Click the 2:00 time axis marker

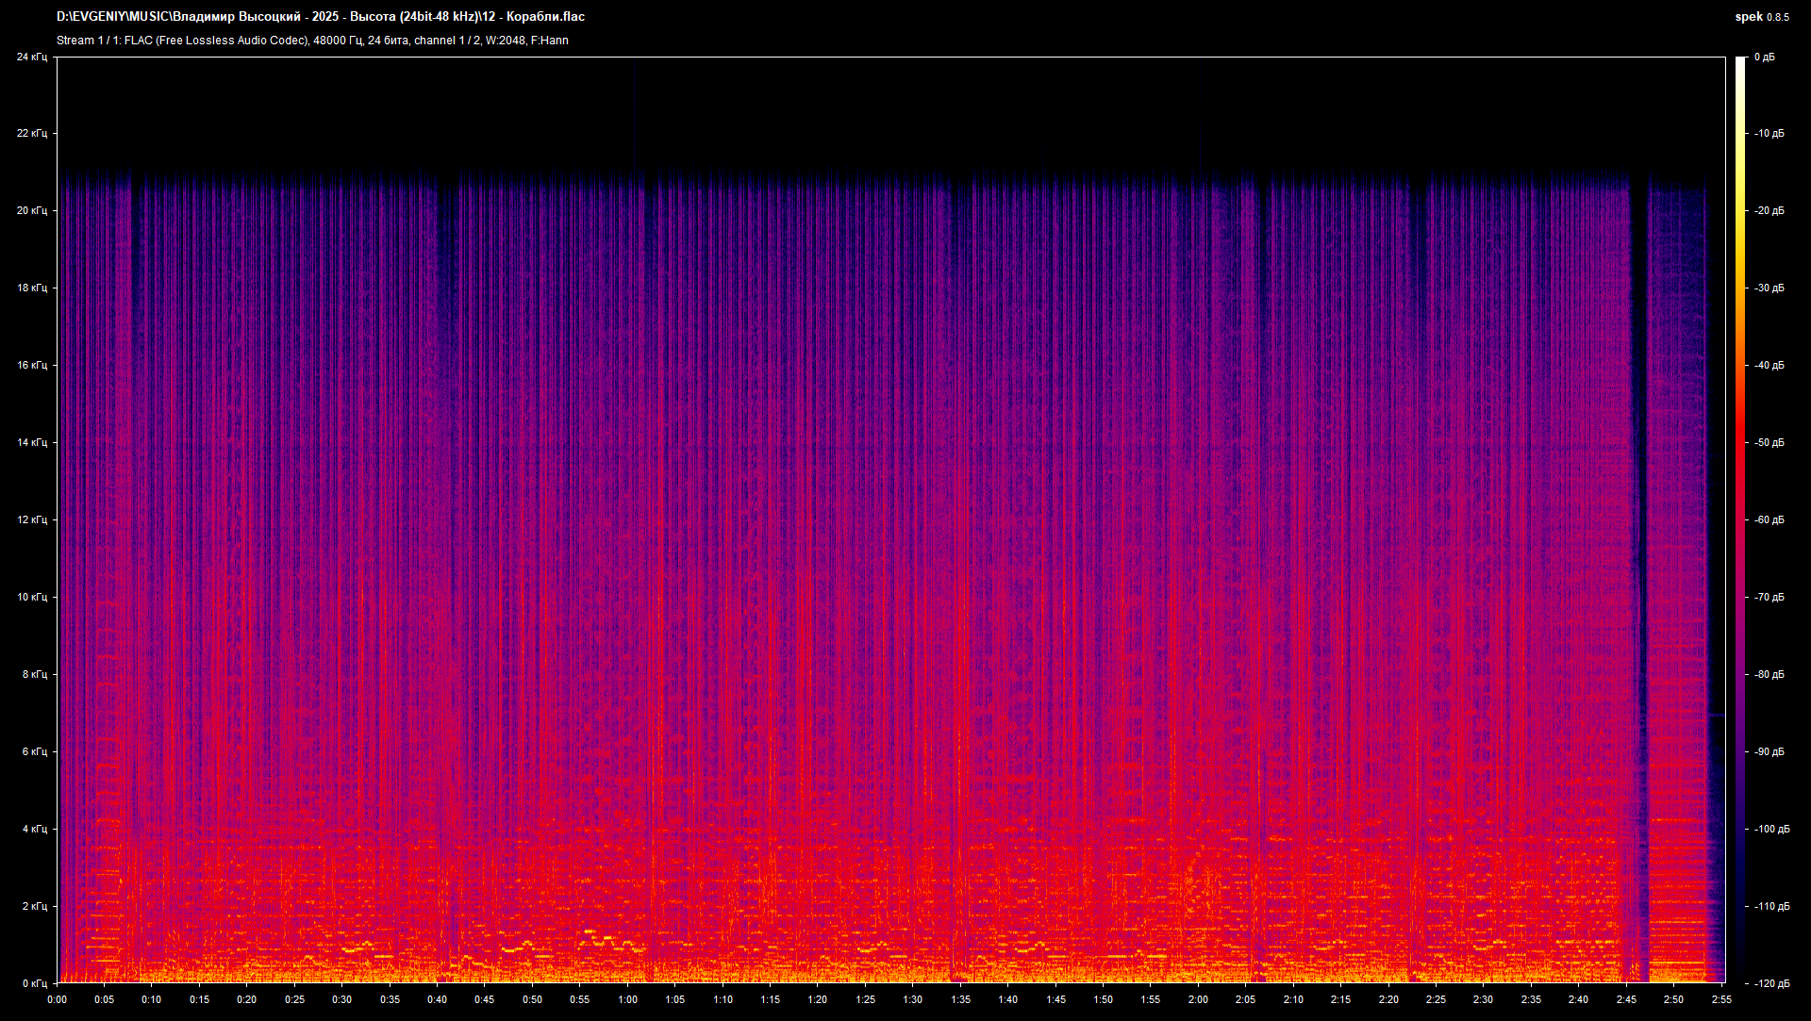(x=1198, y=999)
